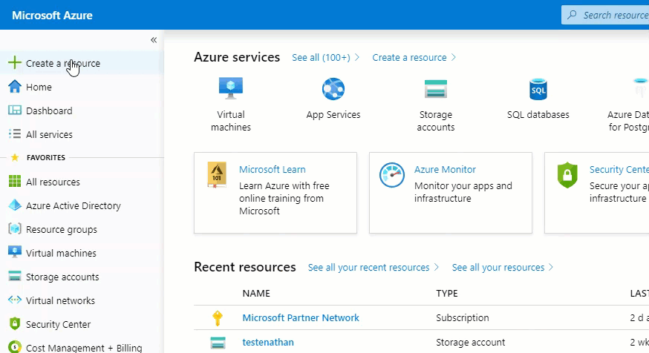Click the All resources grid icon
Viewport: 649px width, 353px height.
point(15,182)
